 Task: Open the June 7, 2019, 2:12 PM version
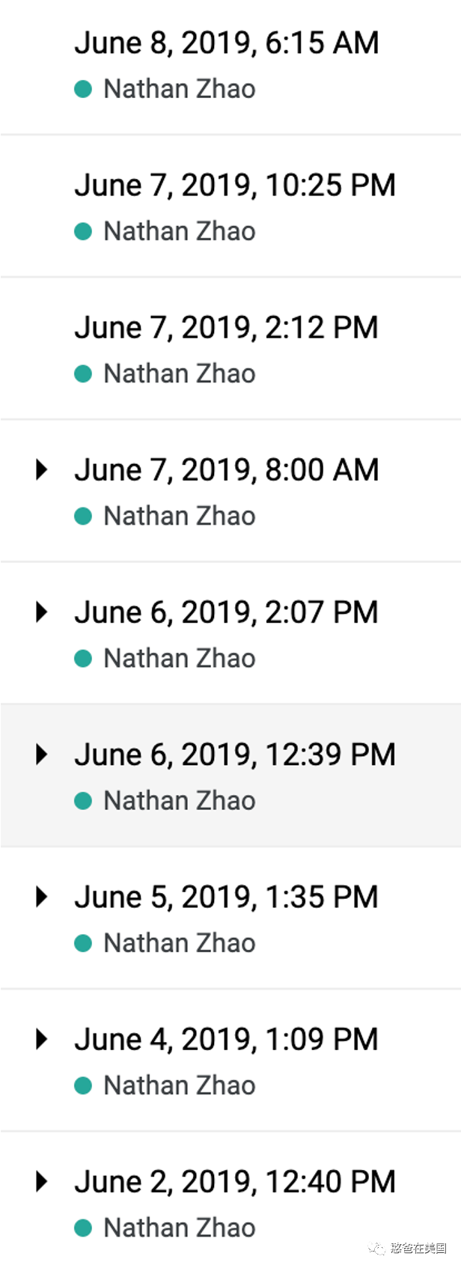pos(230,349)
